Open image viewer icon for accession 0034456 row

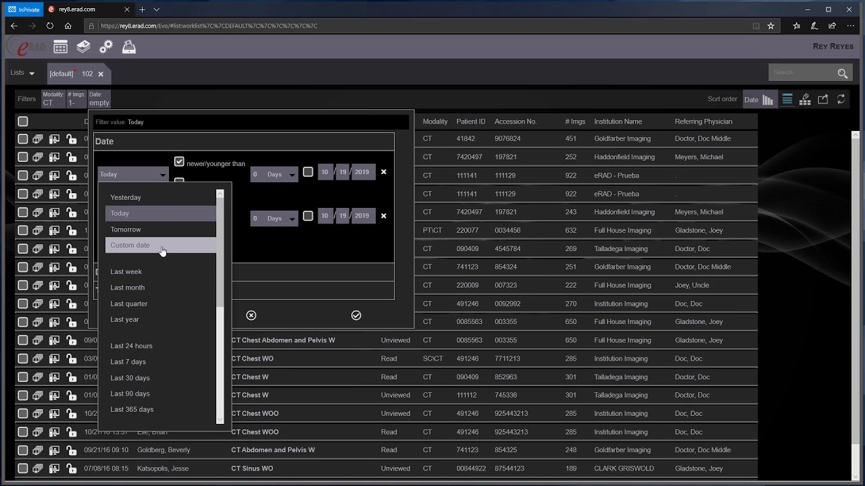coord(38,230)
